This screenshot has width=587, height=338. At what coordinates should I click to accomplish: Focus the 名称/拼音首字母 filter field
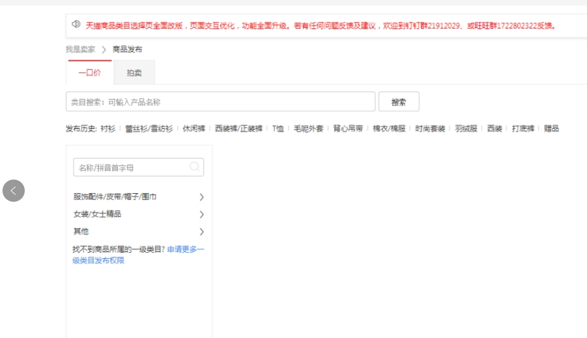[139, 167]
